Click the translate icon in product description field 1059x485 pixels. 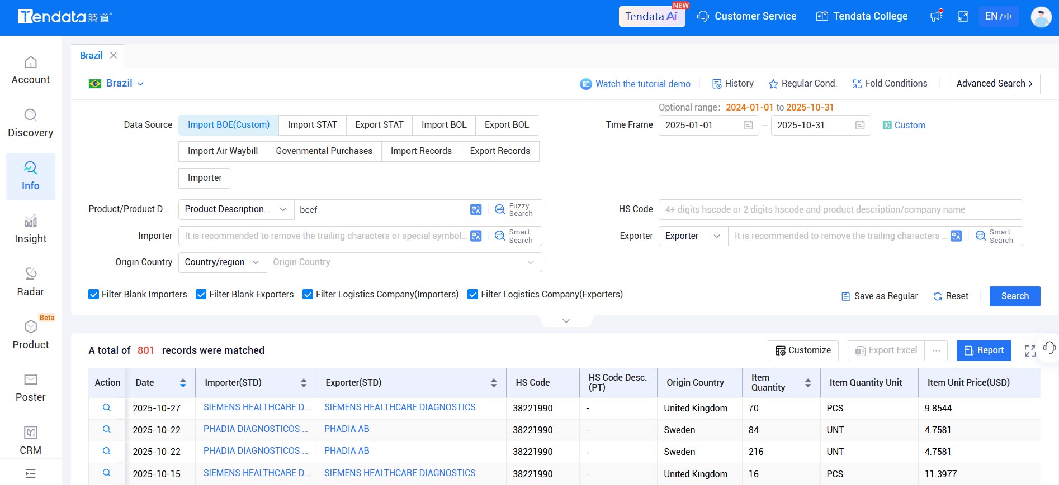(x=476, y=209)
